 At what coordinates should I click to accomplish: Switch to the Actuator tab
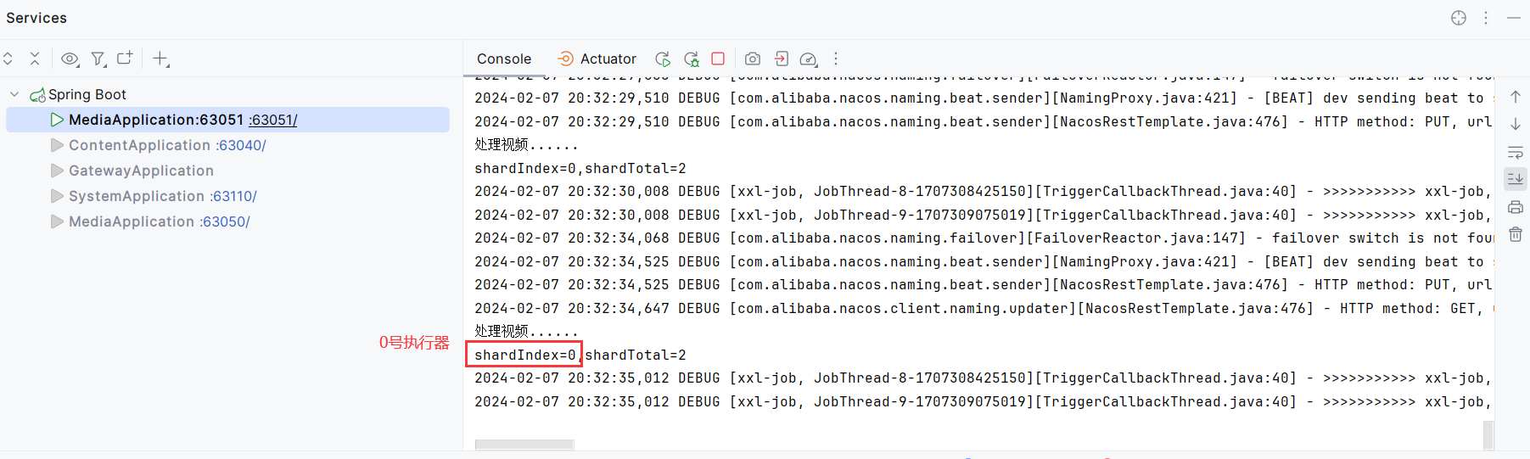point(597,59)
